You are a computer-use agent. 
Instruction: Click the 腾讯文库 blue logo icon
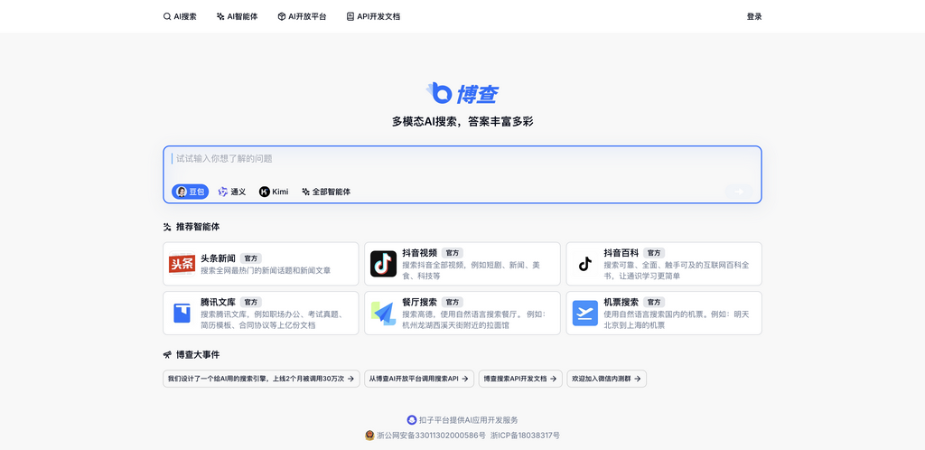[182, 314]
